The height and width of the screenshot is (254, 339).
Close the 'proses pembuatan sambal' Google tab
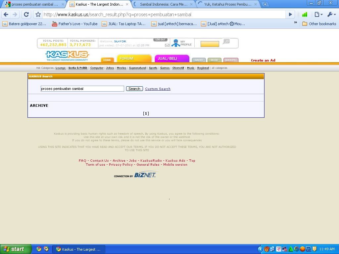pyautogui.click(x=63, y=4)
